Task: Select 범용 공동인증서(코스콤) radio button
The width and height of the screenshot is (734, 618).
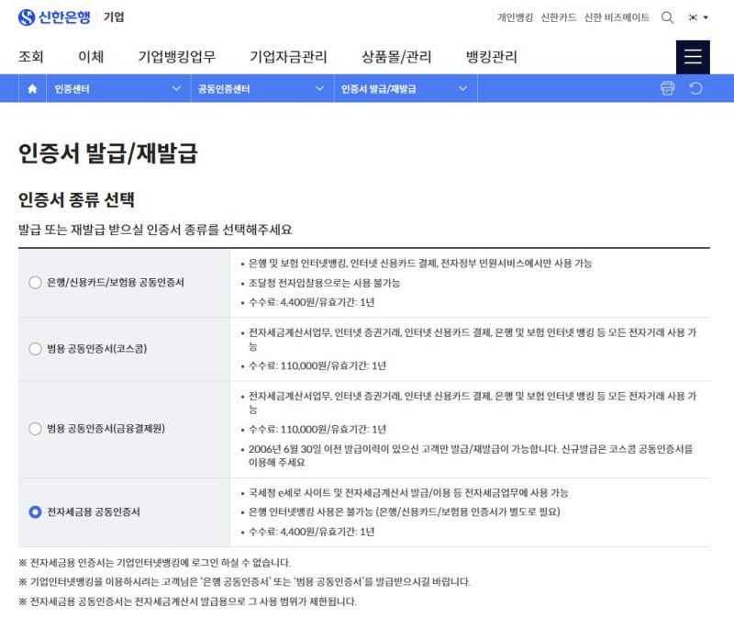Action: (35, 349)
